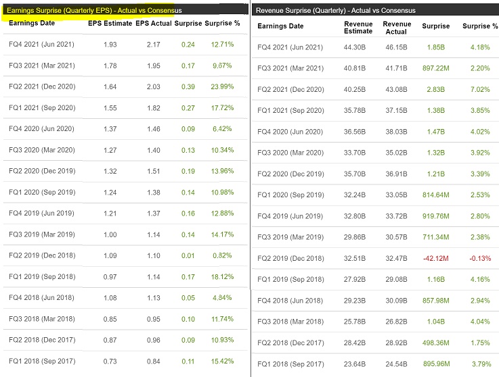Click the Revenue Estimate column header
Screen dimensions: 499x377
[358, 27]
